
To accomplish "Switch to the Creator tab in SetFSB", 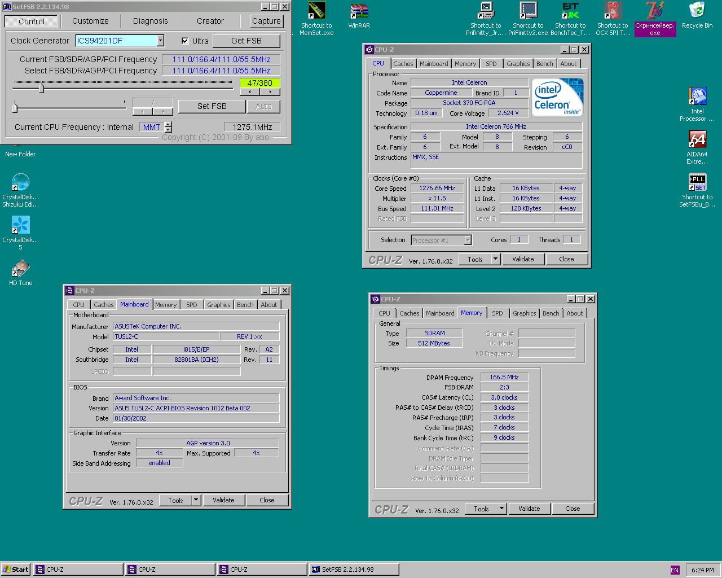I will coord(210,21).
